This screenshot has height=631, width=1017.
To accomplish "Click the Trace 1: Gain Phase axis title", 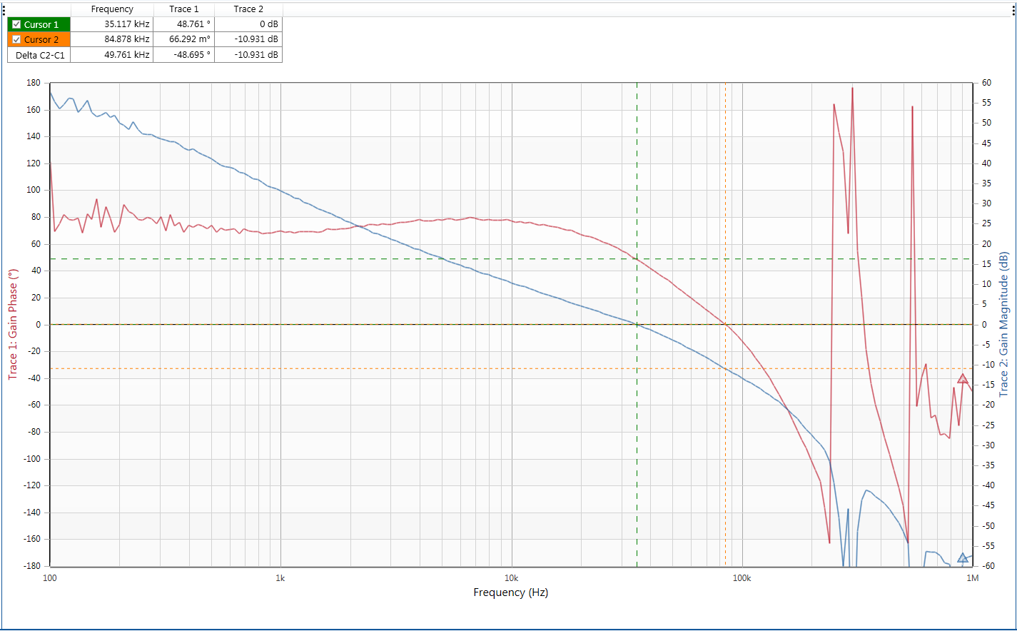I will (x=13, y=324).
